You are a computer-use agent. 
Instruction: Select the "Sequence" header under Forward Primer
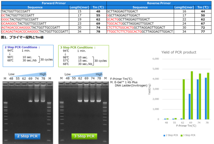[x=35, y=7]
